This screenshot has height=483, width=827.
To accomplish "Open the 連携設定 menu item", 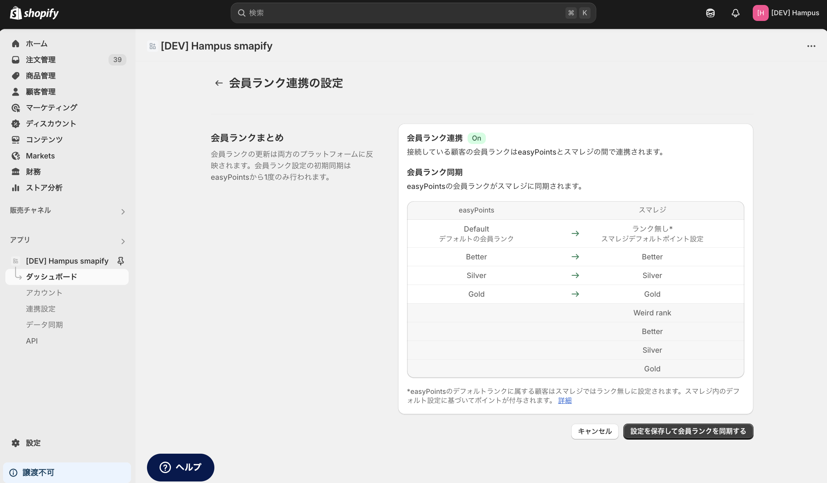I will click(41, 309).
